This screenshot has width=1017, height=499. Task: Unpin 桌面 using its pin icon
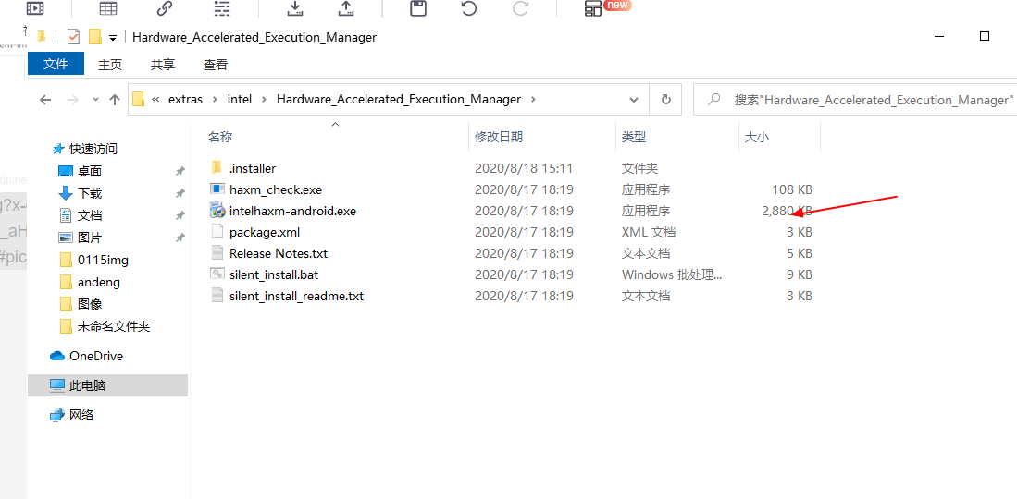(180, 171)
